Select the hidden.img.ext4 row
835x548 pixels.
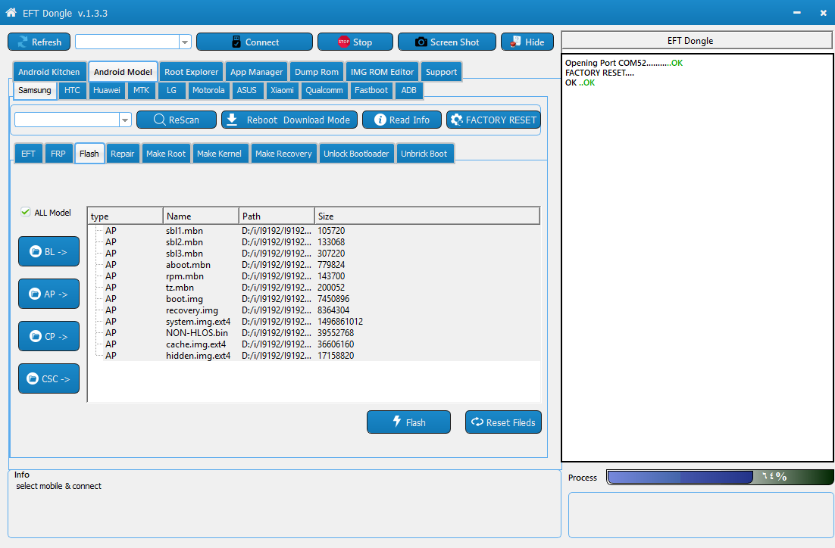[314, 356]
